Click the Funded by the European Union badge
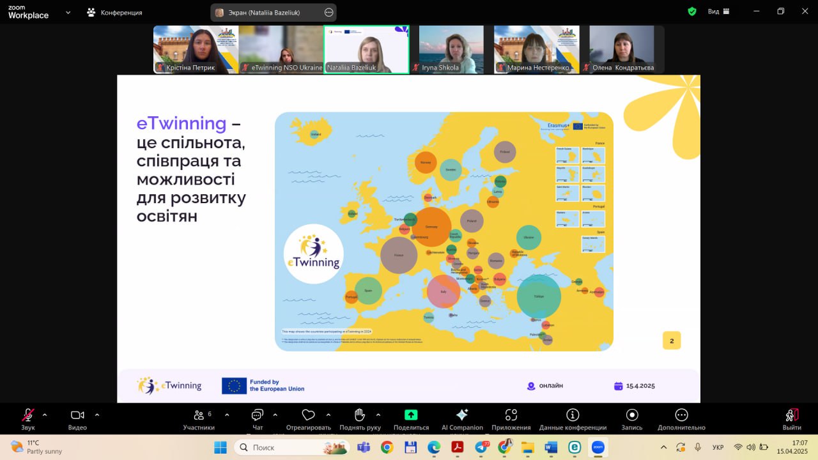 263,385
